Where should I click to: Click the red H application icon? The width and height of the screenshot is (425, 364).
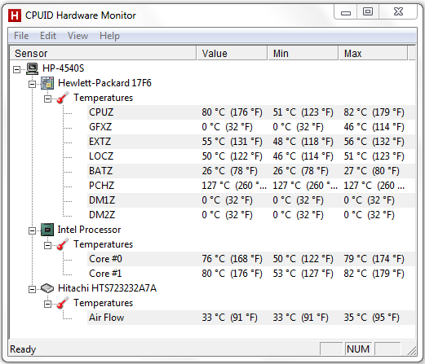pos(15,15)
